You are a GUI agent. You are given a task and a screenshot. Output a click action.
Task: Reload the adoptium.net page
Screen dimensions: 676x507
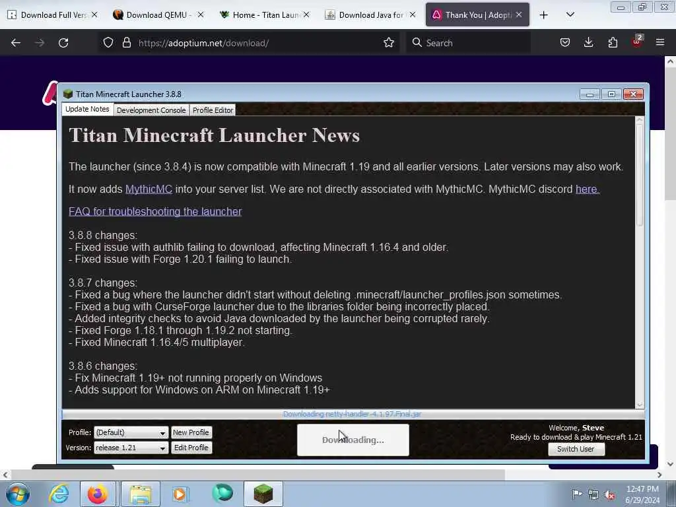[63, 43]
